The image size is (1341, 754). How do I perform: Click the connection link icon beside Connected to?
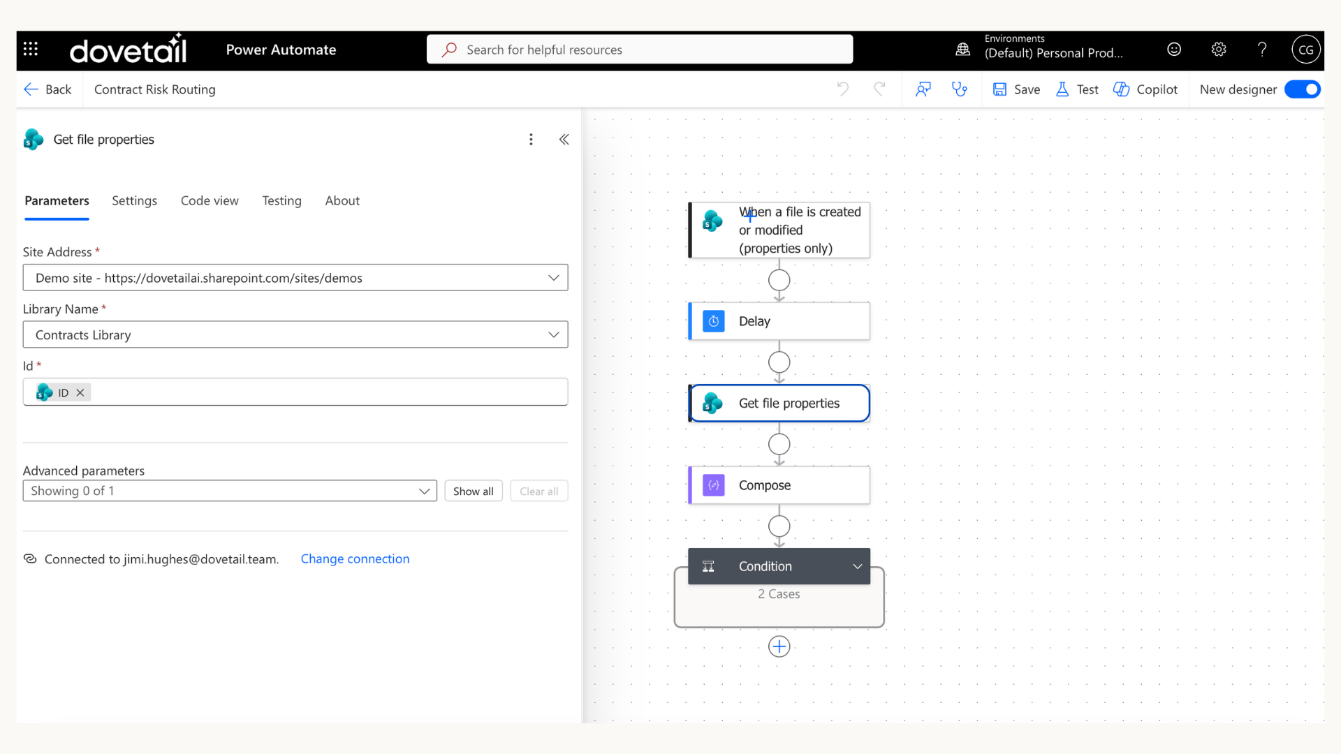[x=30, y=559]
